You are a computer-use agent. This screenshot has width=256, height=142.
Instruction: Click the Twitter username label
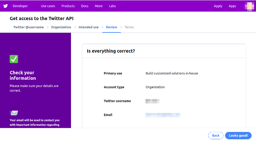click(117, 101)
